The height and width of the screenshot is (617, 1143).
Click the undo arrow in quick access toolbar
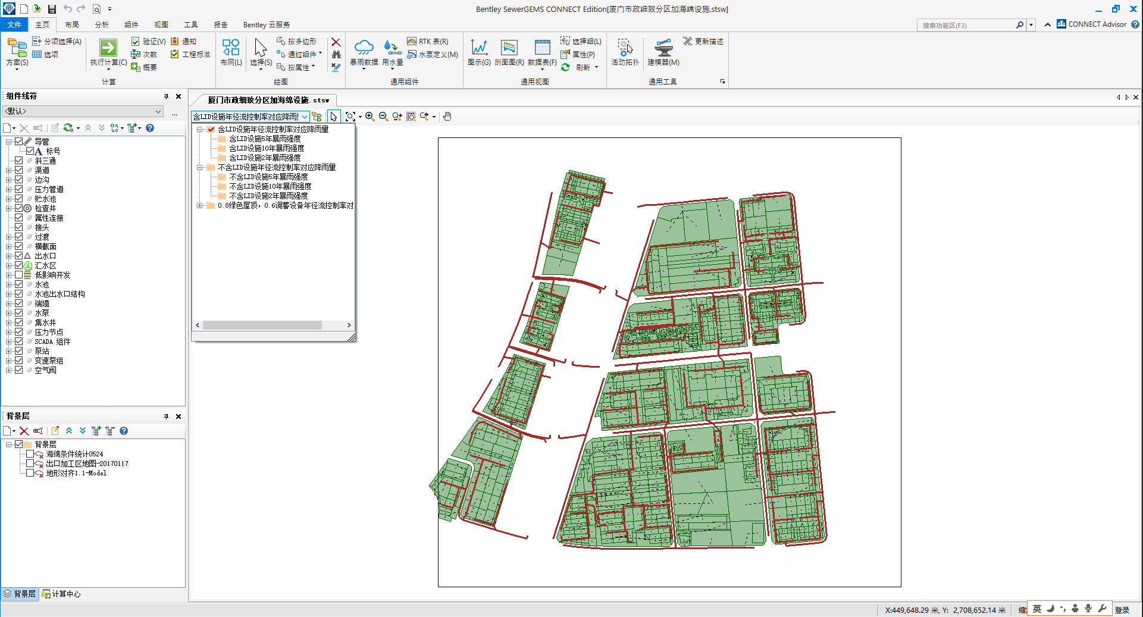tap(67, 9)
